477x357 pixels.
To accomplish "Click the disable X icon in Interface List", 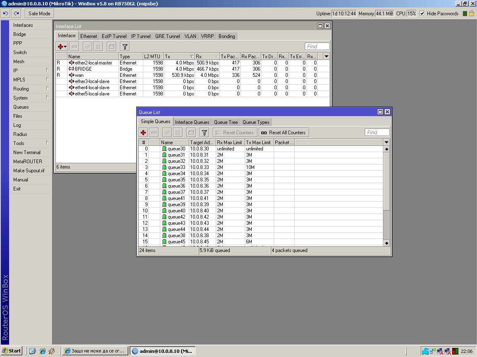I will (x=98, y=47).
